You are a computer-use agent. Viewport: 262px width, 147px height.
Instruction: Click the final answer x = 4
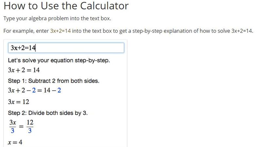coord(15,142)
